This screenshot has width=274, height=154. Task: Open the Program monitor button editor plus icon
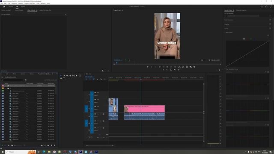click(x=220, y=70)
